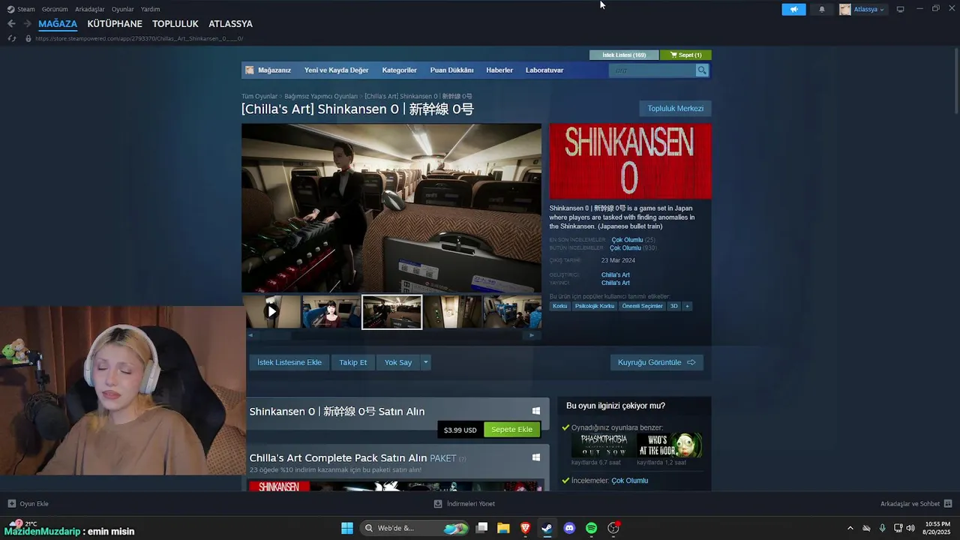Open Çok Olumlu recent reviews link

tap(627, 240)
